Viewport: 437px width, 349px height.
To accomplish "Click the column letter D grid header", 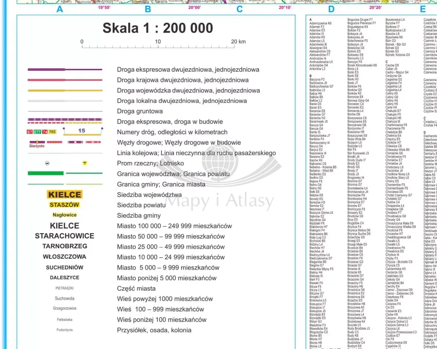I will [x=331, y=9].
